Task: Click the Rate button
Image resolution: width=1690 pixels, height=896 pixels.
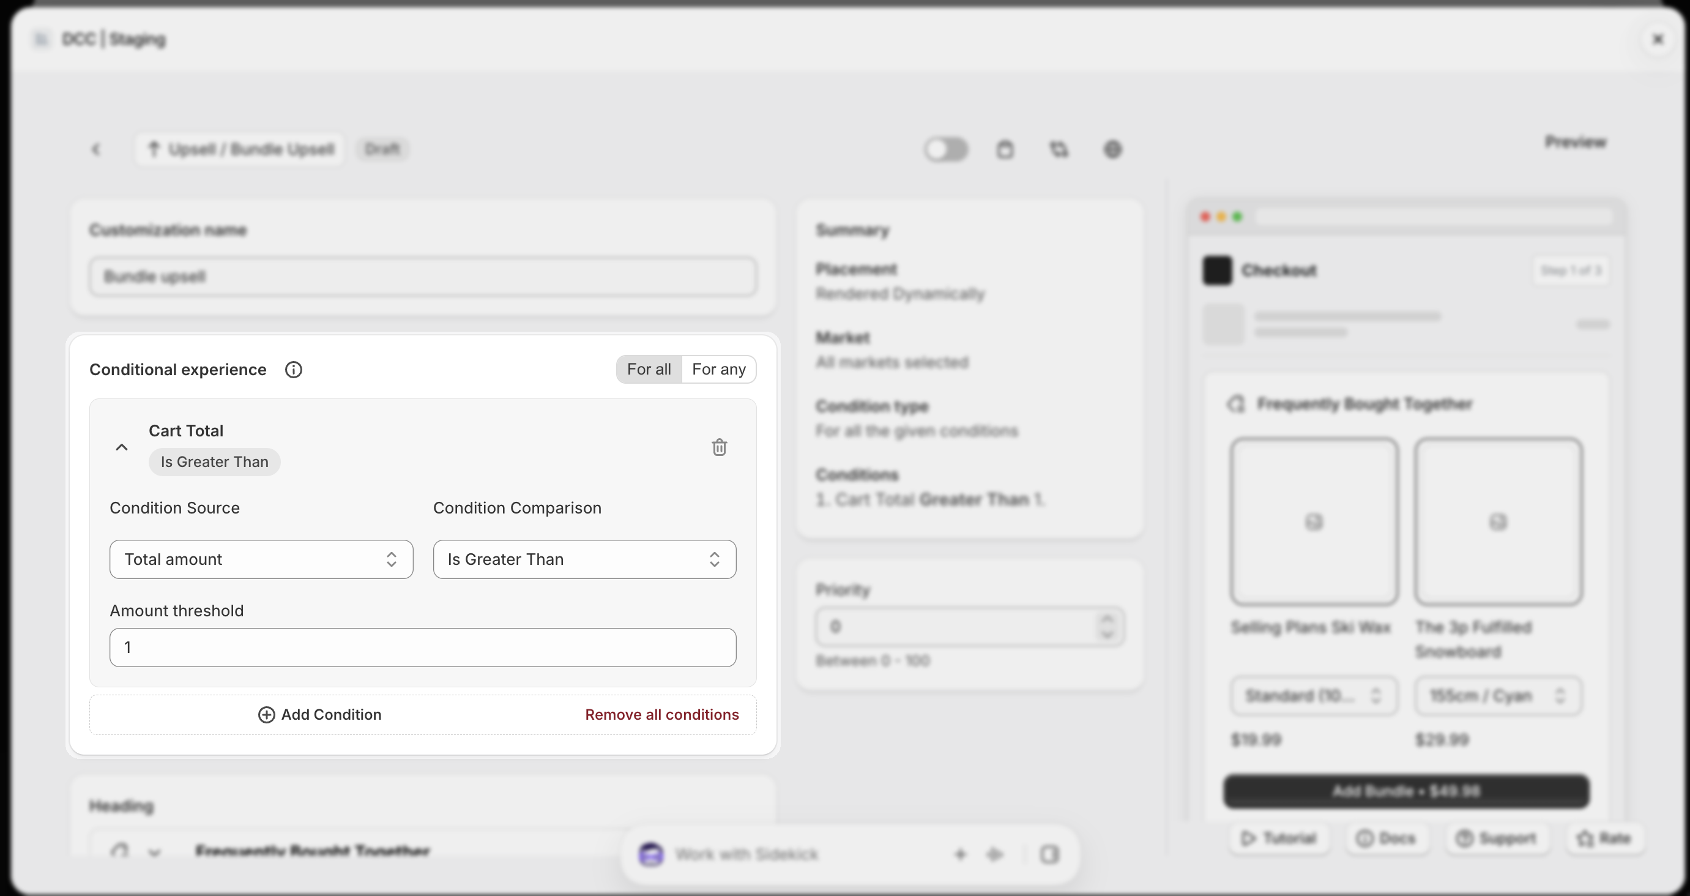Action: pyautogui.click(x=1605, y=838)
